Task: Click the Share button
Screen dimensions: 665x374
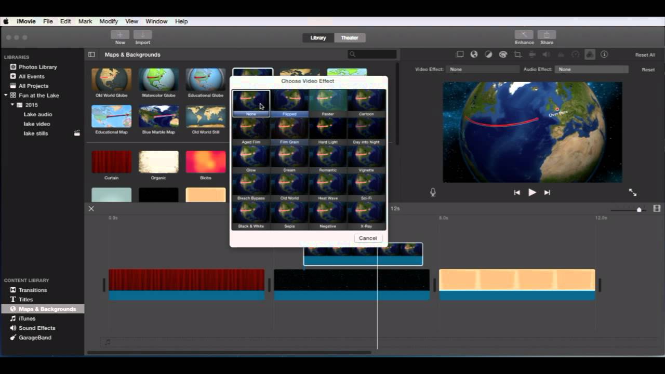Action: [547, 37]
